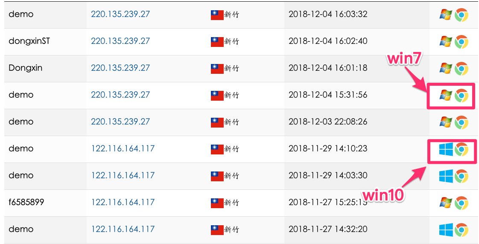Image resolution: width=479 pixels, height=244 pixels.
Task: Click the Taiwan flag in the dongxinST row
Action: pyautogui.click(x=217, y=41)
